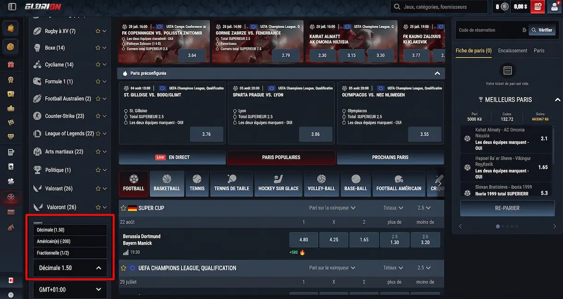Choose Américain(e) (-200) odds format
Screen dimensions: 563x299
[x=70, y=241]
